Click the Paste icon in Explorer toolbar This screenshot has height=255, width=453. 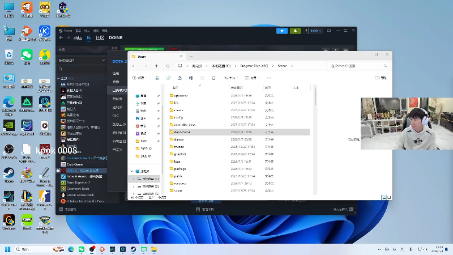click(x=180, y=78)
